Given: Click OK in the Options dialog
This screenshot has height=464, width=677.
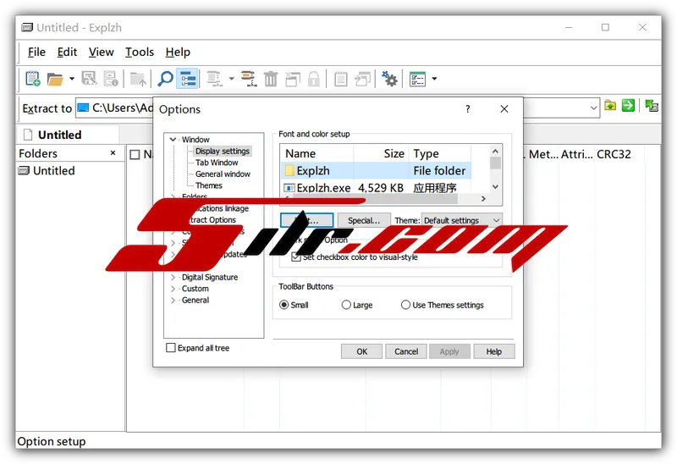Looking at the screenshot, I should [362, 351].
